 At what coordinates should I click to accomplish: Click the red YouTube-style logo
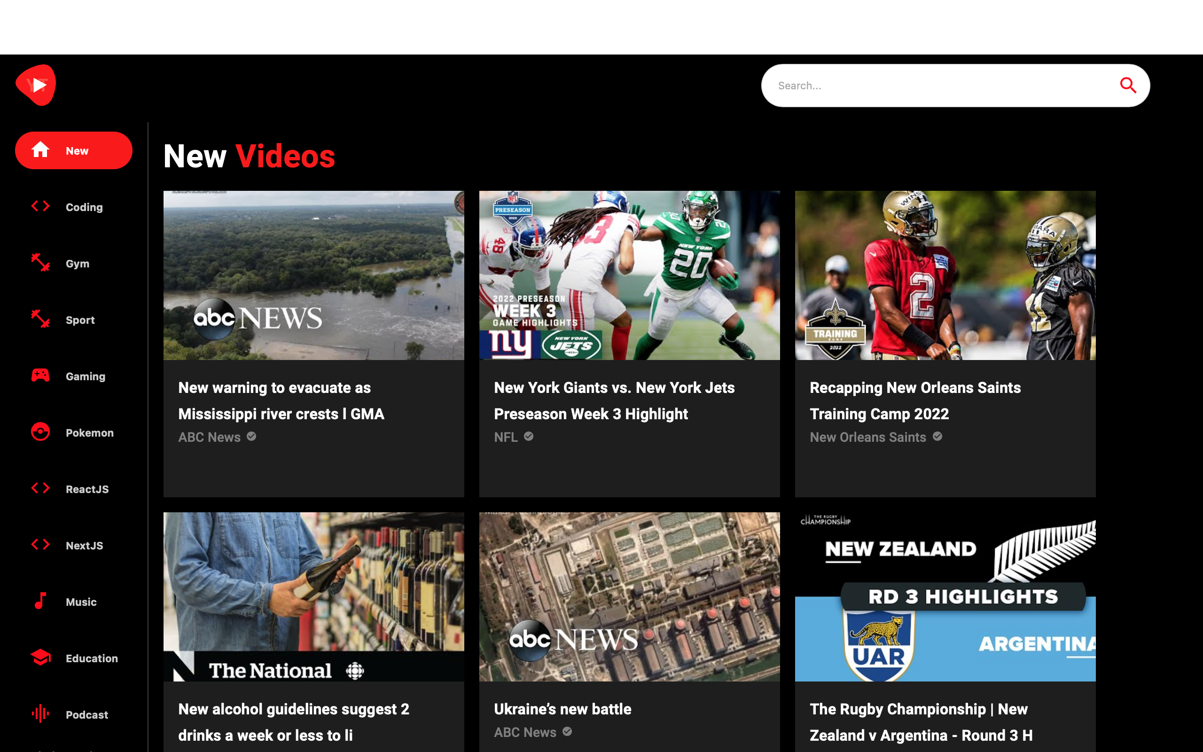[36, 85]
